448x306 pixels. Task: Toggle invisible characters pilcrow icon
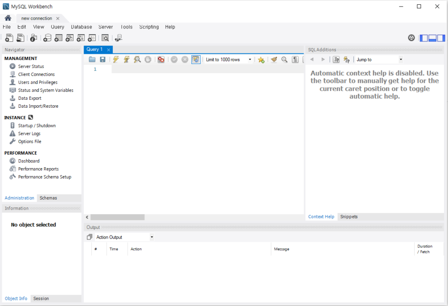pyautogui.click(x=295, y=60)
